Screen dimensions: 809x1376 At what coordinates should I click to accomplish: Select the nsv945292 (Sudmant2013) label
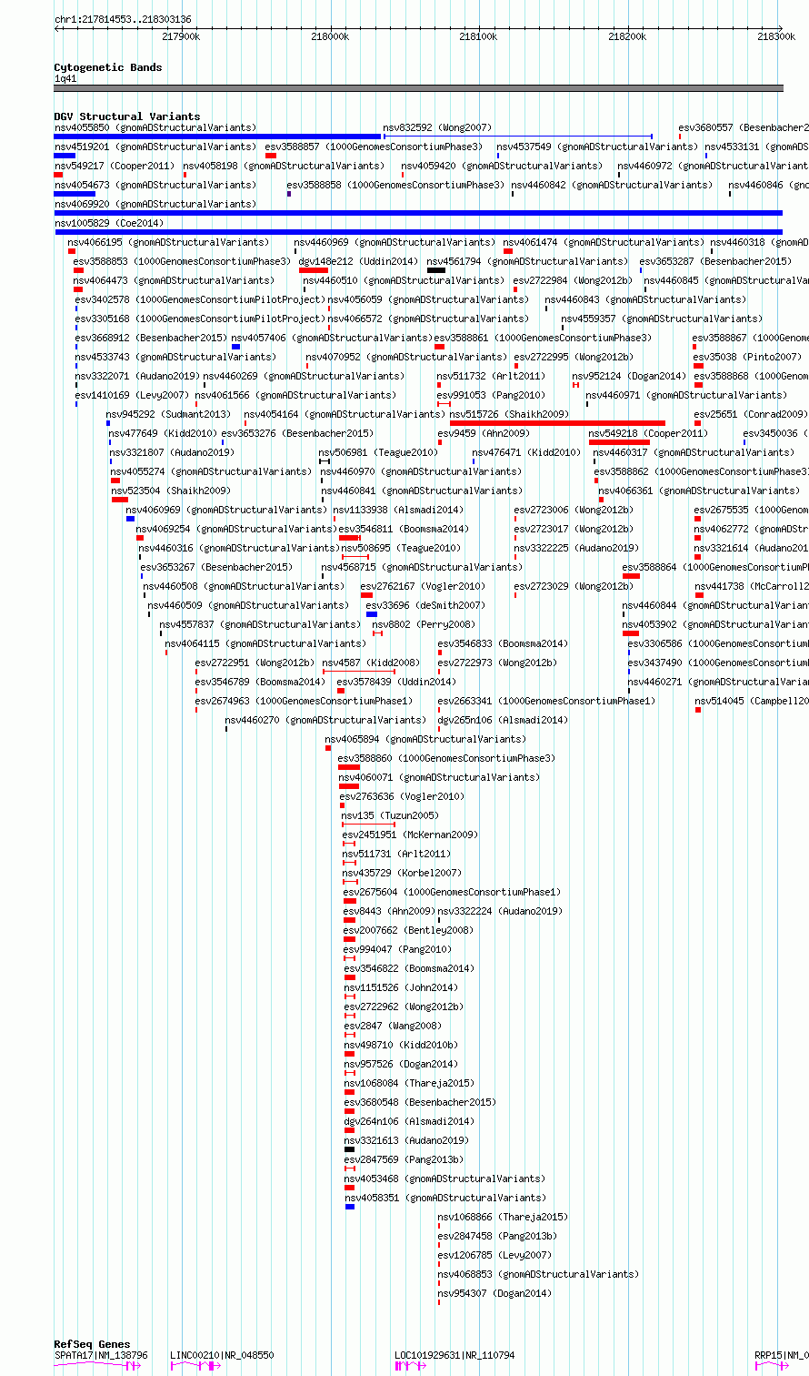click(x=168, y=414)
